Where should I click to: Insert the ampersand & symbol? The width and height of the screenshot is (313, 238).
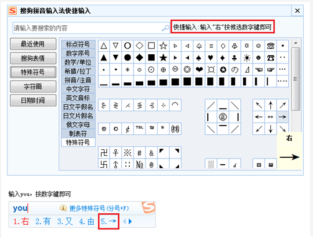151,153
